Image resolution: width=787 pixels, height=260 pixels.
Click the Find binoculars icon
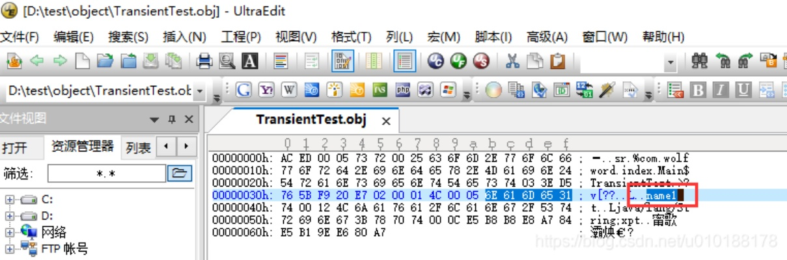click(700, 61)
